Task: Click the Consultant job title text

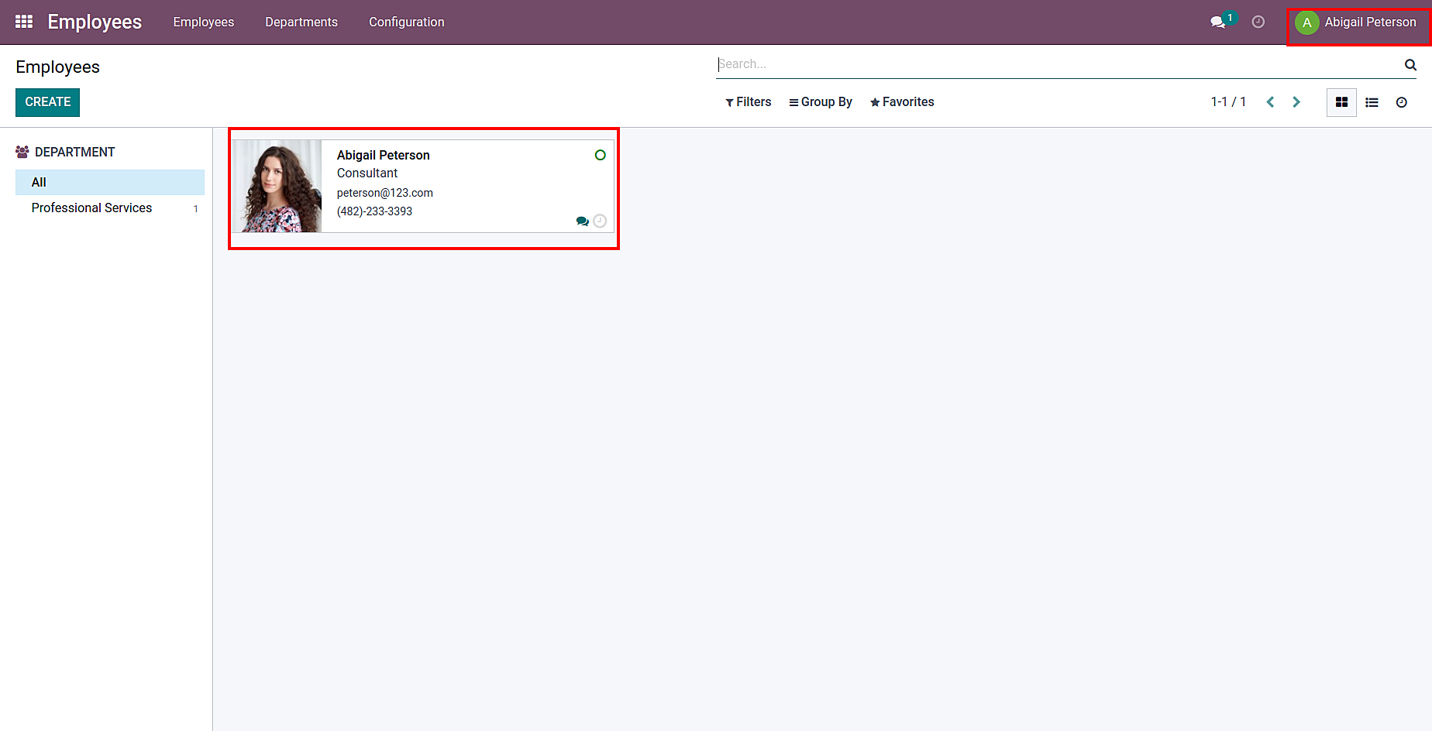Action: (367, 173)
